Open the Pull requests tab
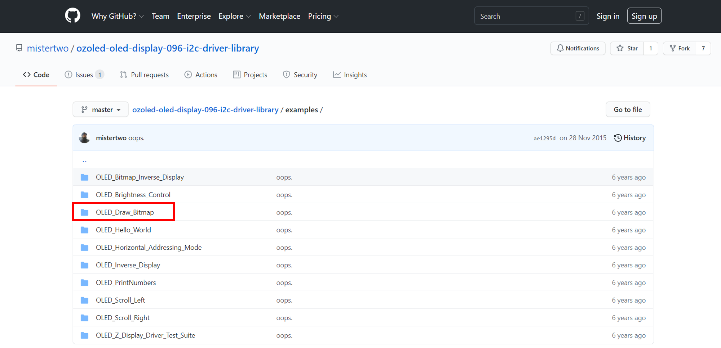The width and height of the screenshot is (721, 348). pyautogui.click(x=144, y=75)
